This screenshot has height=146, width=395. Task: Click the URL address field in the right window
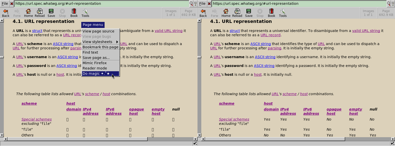(x=299, y=4)
